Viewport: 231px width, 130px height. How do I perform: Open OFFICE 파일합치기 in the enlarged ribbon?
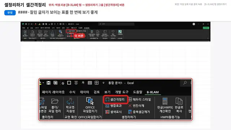point(90,105)
